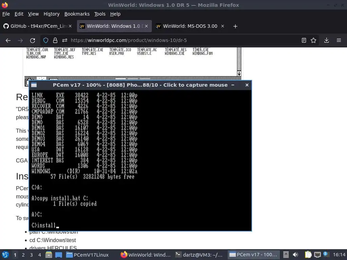Open the taskbar application start menu

(5, 255)
